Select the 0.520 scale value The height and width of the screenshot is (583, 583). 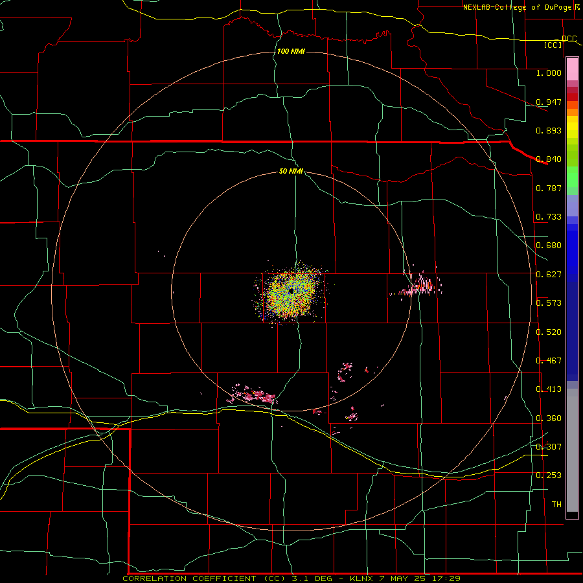pos(549,332)
